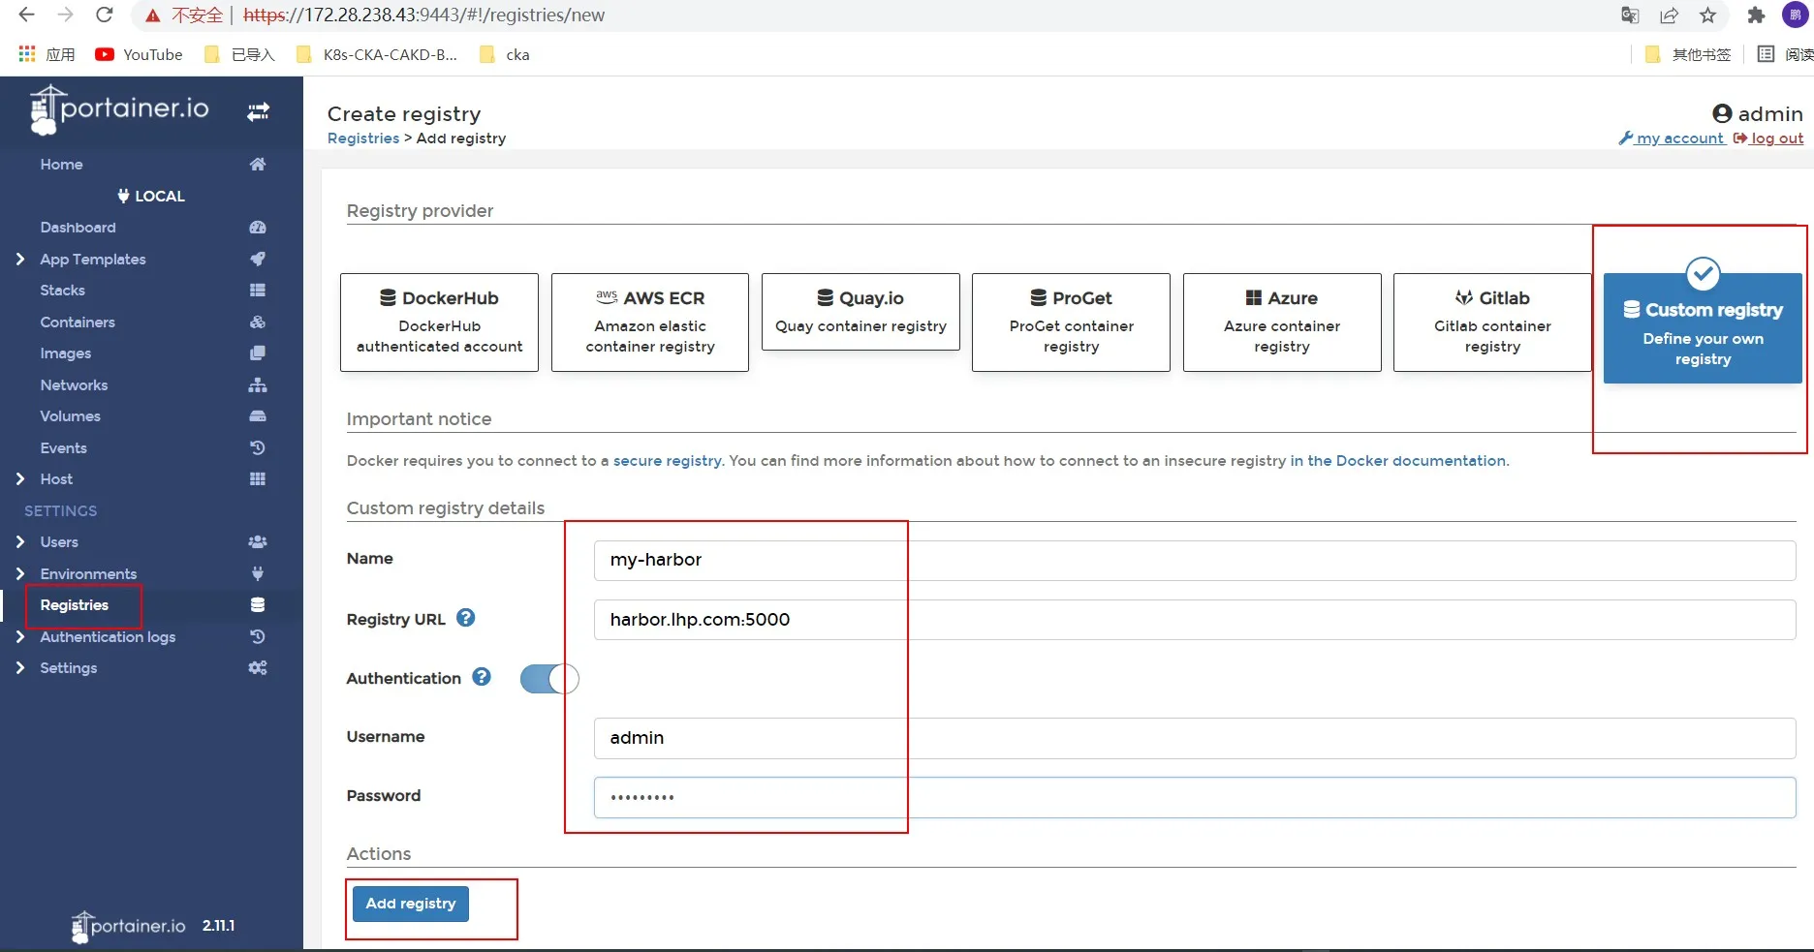Click the portainer.io logo at top
Image resolution: width=1814 pixels, height=952 pixels.
click(x=120, y=110)
